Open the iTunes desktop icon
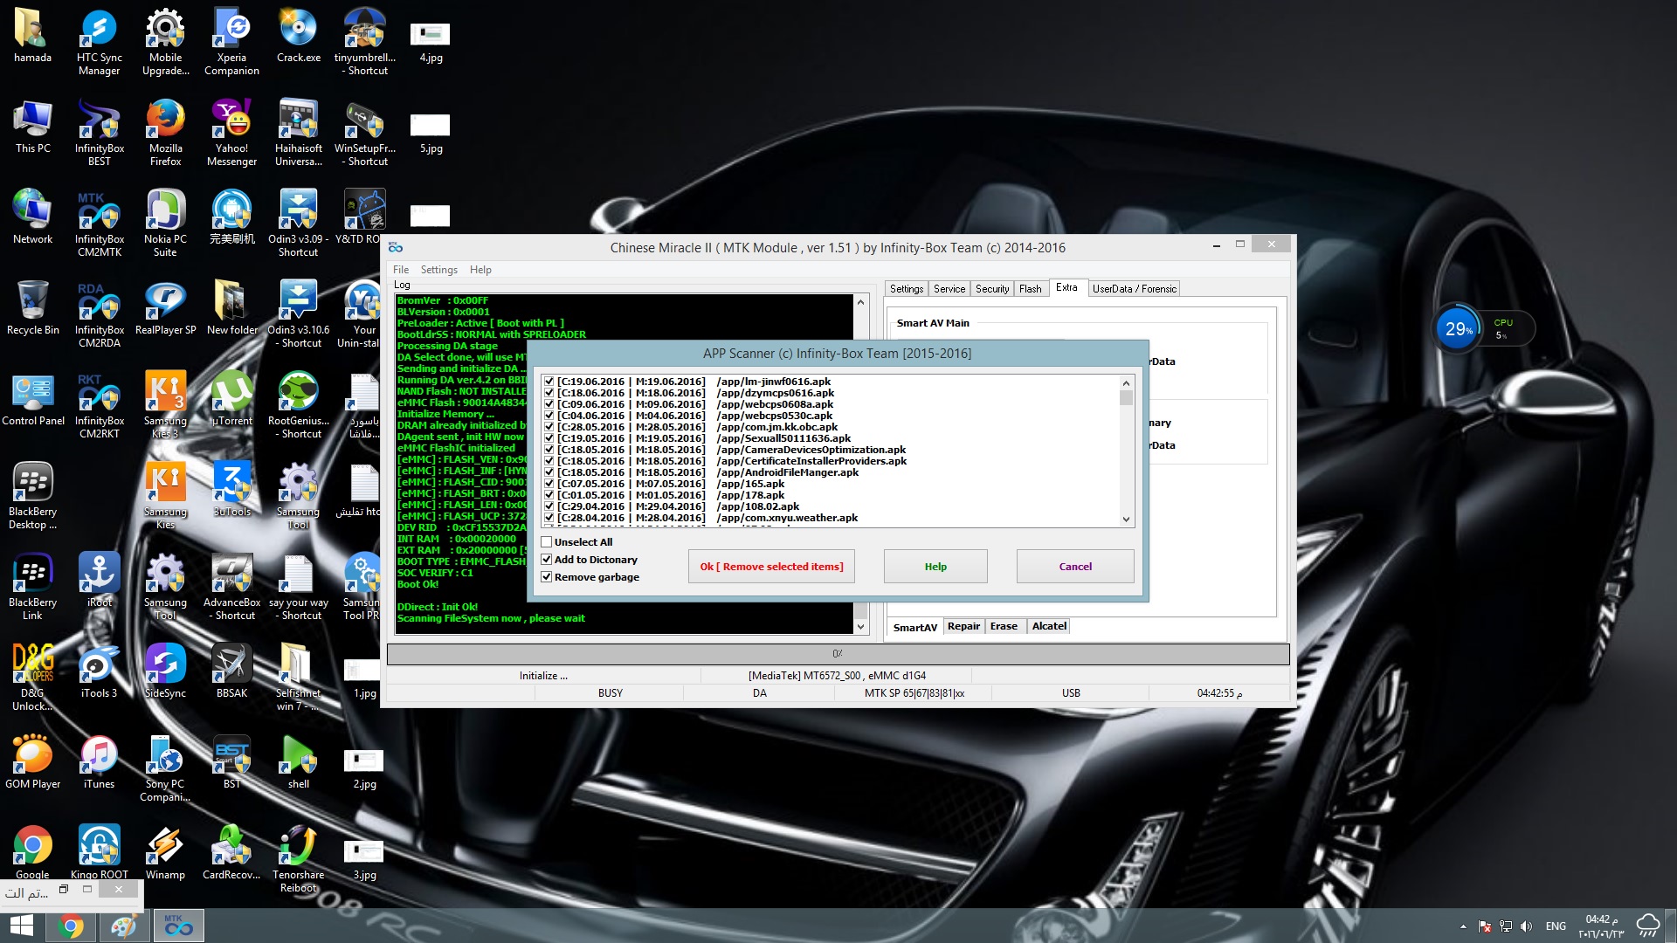This screenshot has height=943, width=1677. pyautogui.click(x=99, y=761)
